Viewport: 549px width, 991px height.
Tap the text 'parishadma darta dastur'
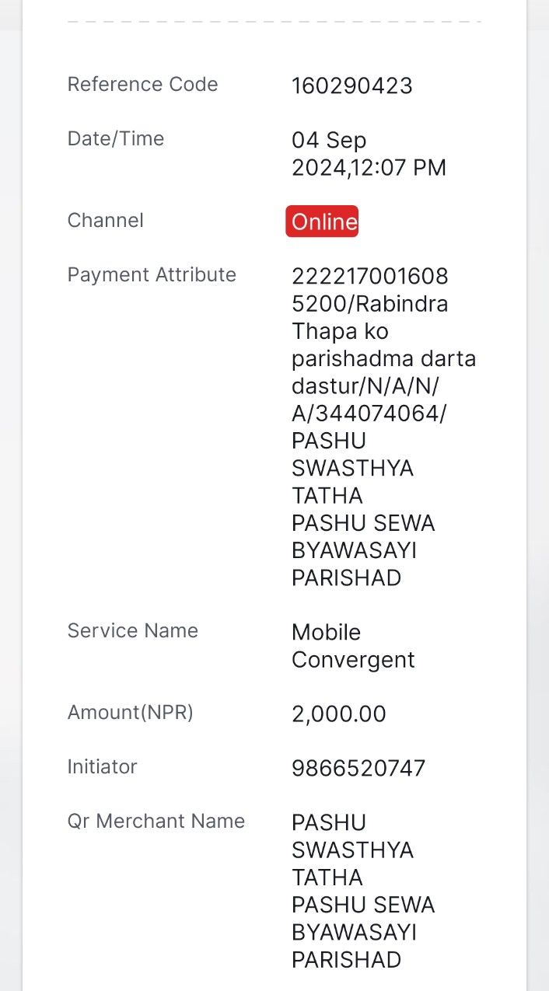[383, 372]
